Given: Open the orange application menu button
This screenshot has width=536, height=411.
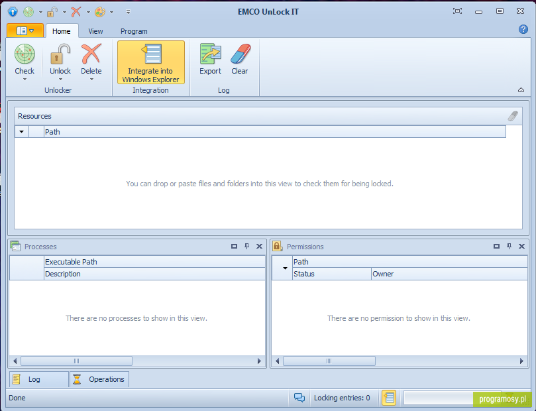Looking at the screenshot, I should [x=25, y=30].
